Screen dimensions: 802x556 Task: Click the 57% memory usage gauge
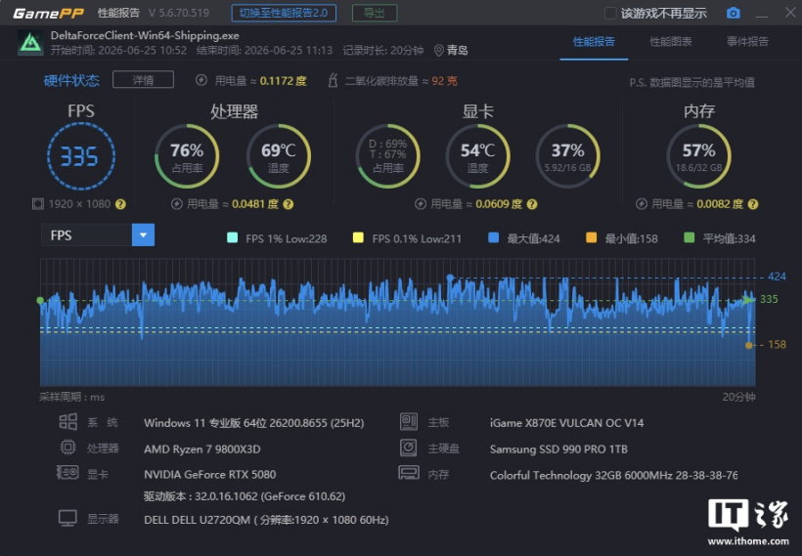698,156
